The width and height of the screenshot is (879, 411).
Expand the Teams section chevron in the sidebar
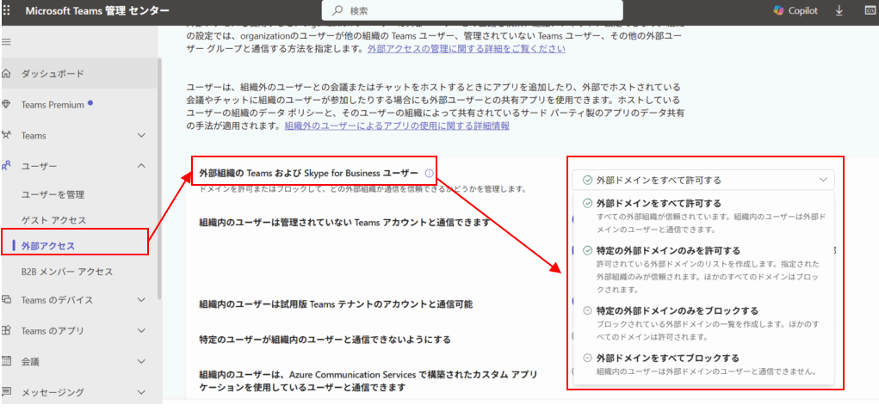click(x=142, y=136)
